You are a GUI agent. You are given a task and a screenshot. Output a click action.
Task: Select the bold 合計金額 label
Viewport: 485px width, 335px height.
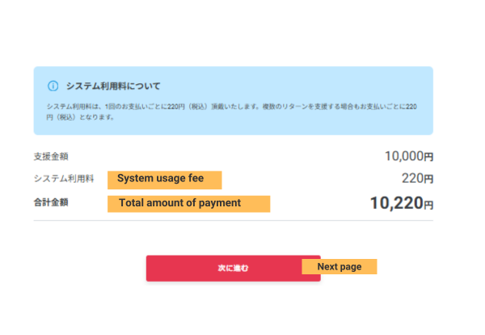click(x=51, y=202)
